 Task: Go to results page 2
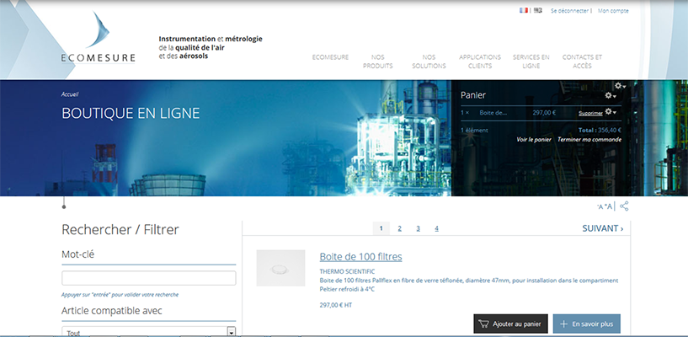coord(400,228)
